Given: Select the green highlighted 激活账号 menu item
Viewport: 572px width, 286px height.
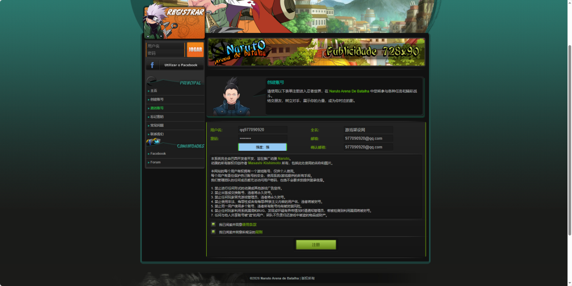Looking at the screenshot, I should [x=157, y=108].
